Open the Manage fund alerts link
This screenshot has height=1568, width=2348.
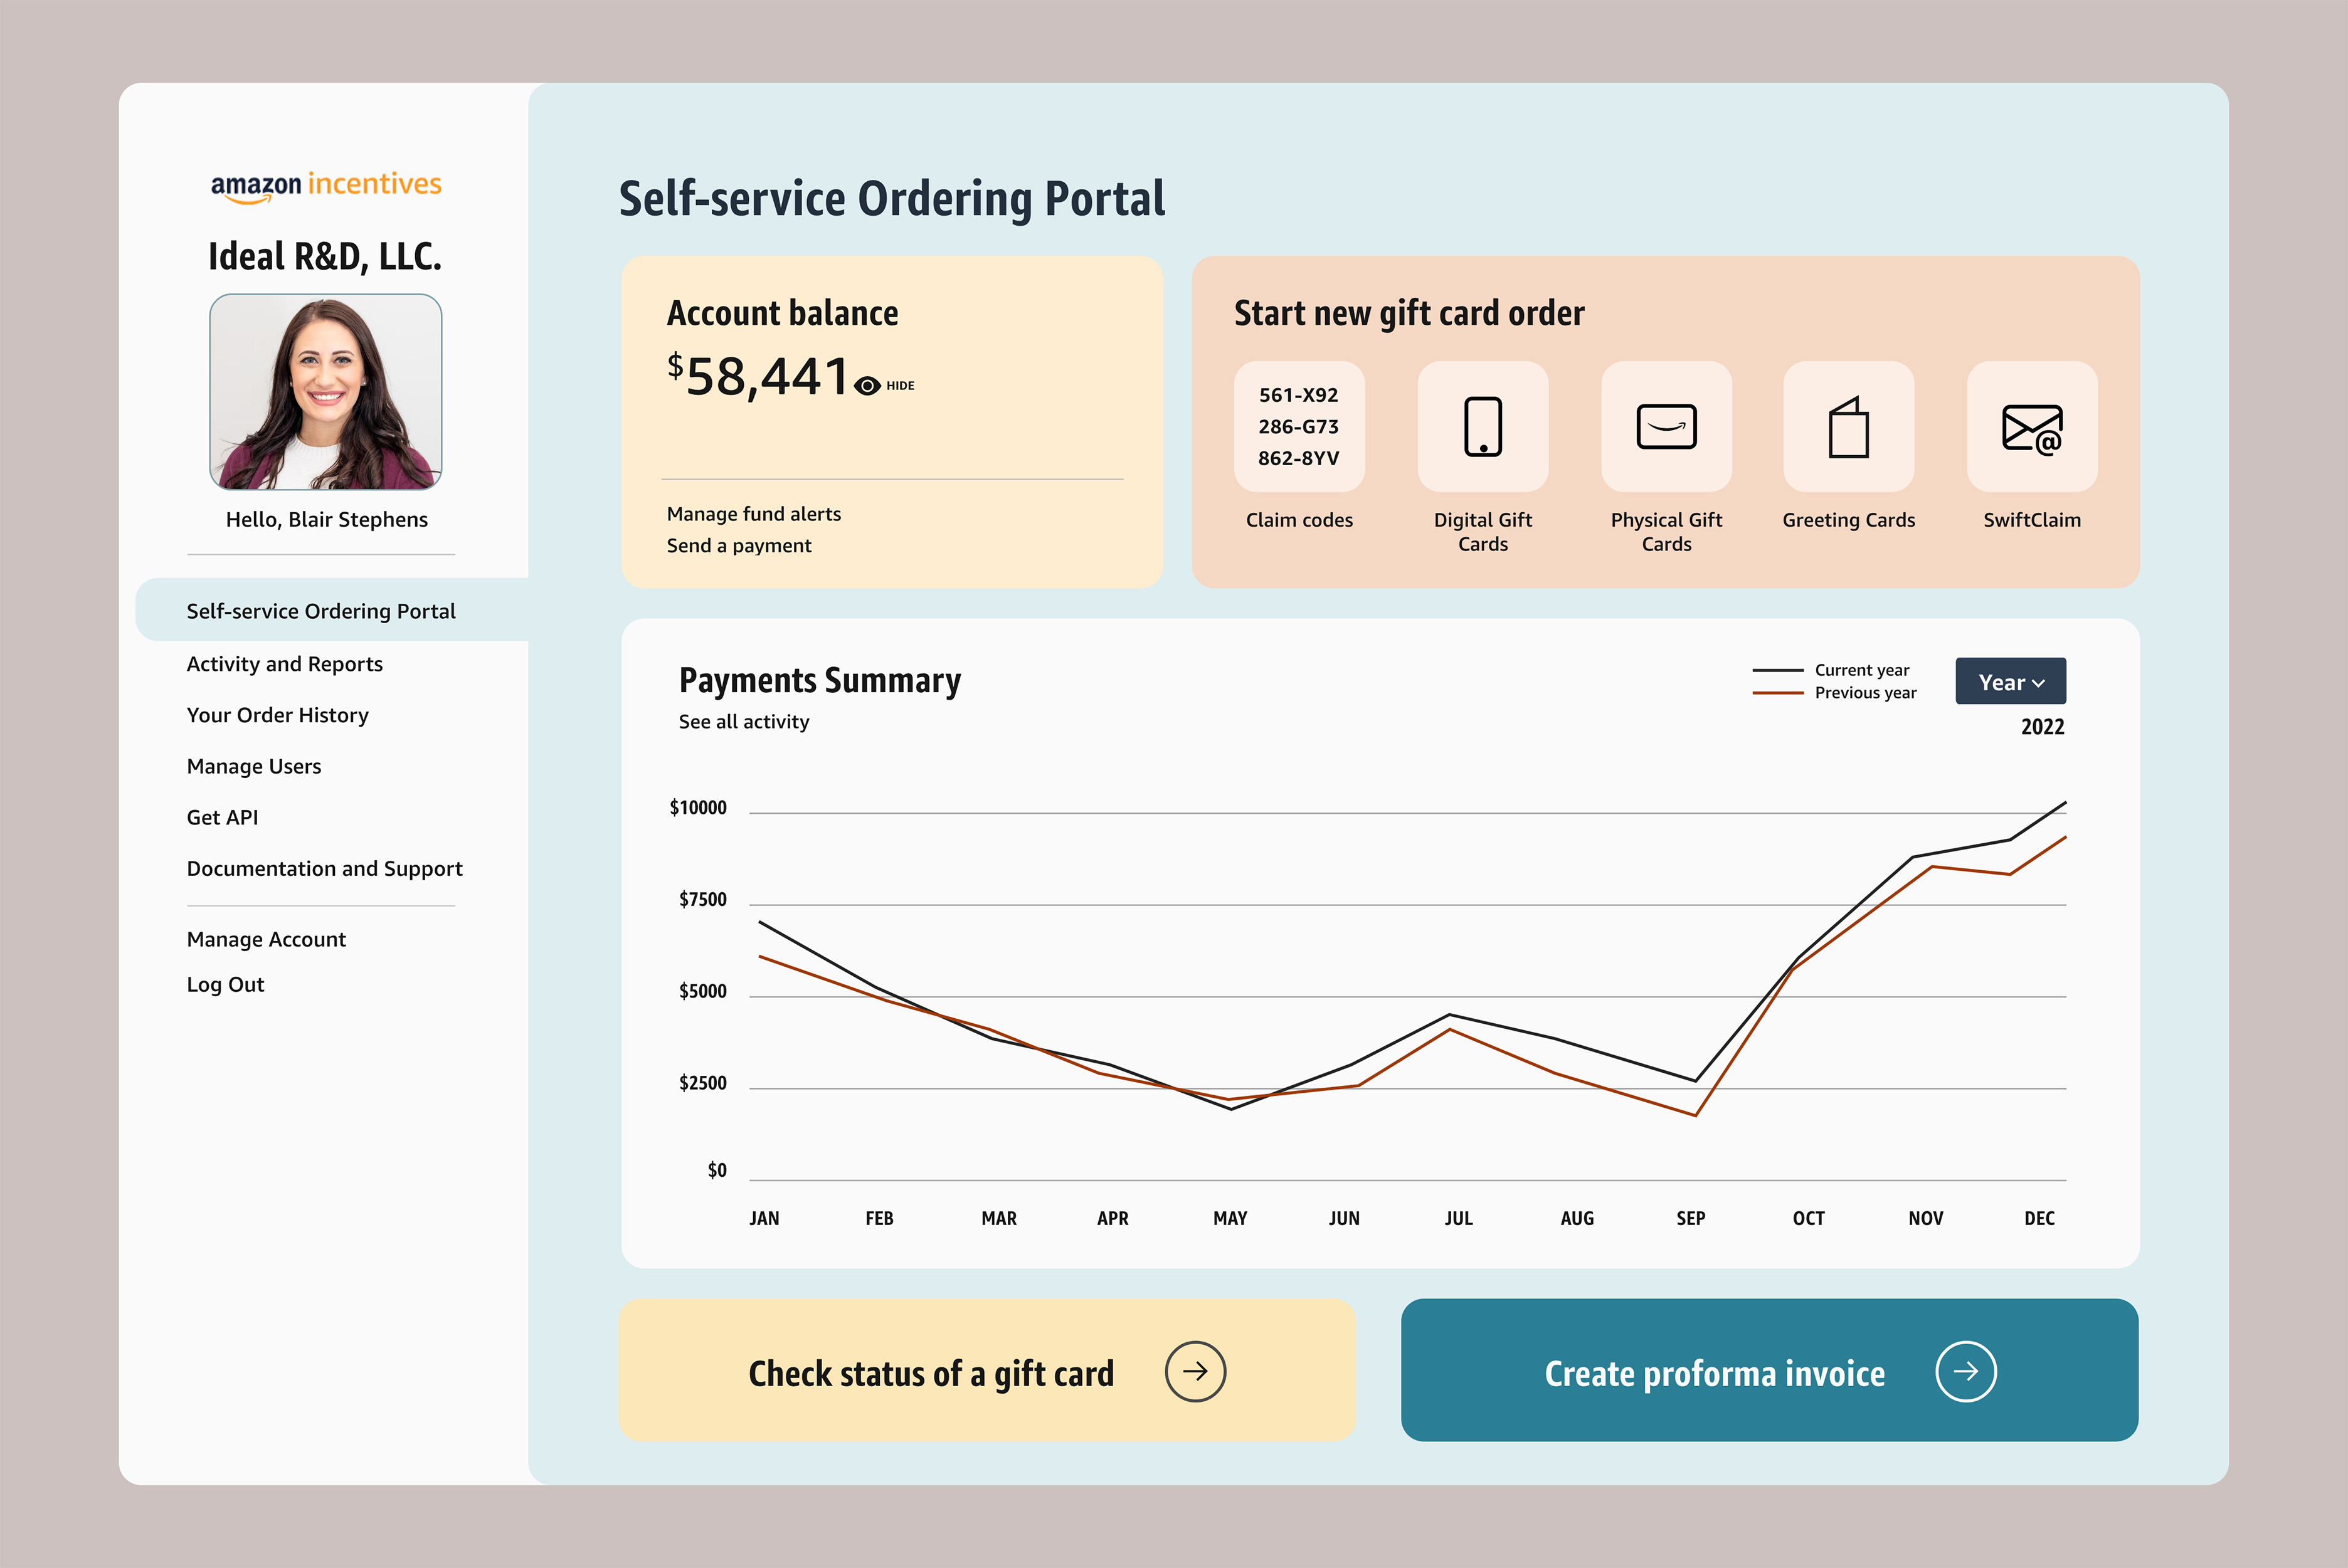point(753,514)
